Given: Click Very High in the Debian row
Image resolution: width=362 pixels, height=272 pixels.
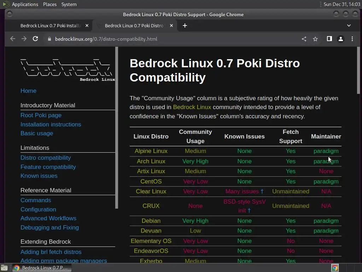Looking at the screenshot, I should [x=195, y=221].
